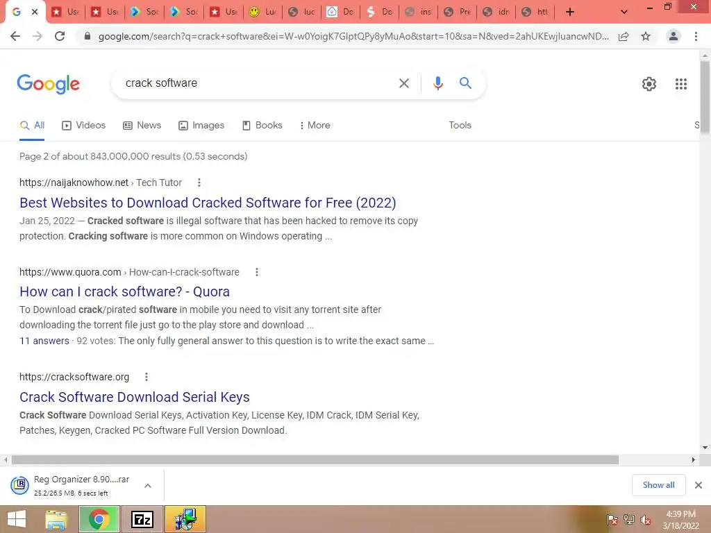Open the Google apps grid
Screen dimensions: 711x533
(681, 84)
